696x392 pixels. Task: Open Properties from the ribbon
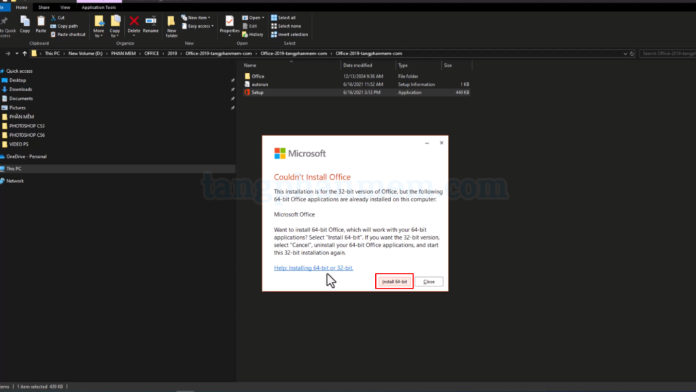tap(230, 24)
